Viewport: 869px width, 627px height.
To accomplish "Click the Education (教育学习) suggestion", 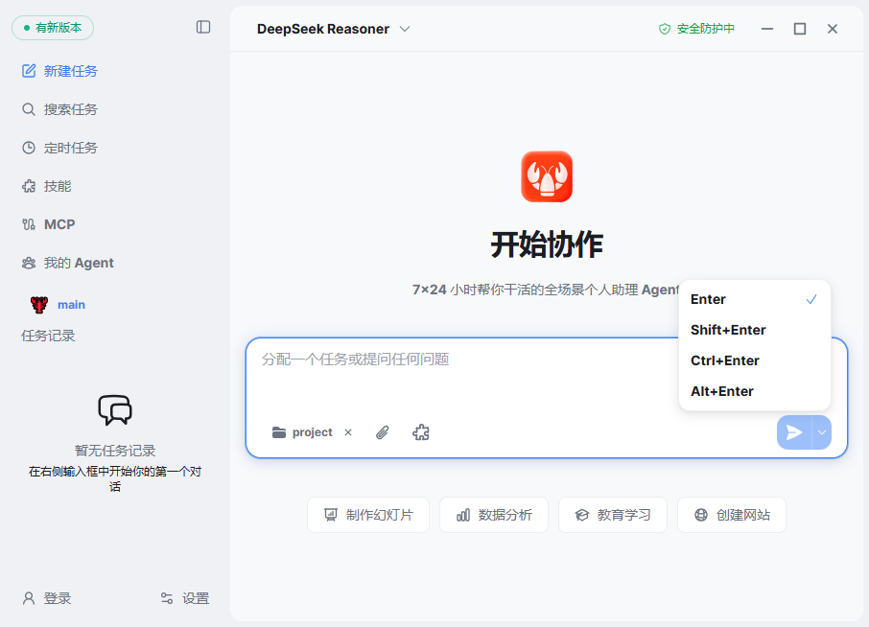I will tap(613, 515).
